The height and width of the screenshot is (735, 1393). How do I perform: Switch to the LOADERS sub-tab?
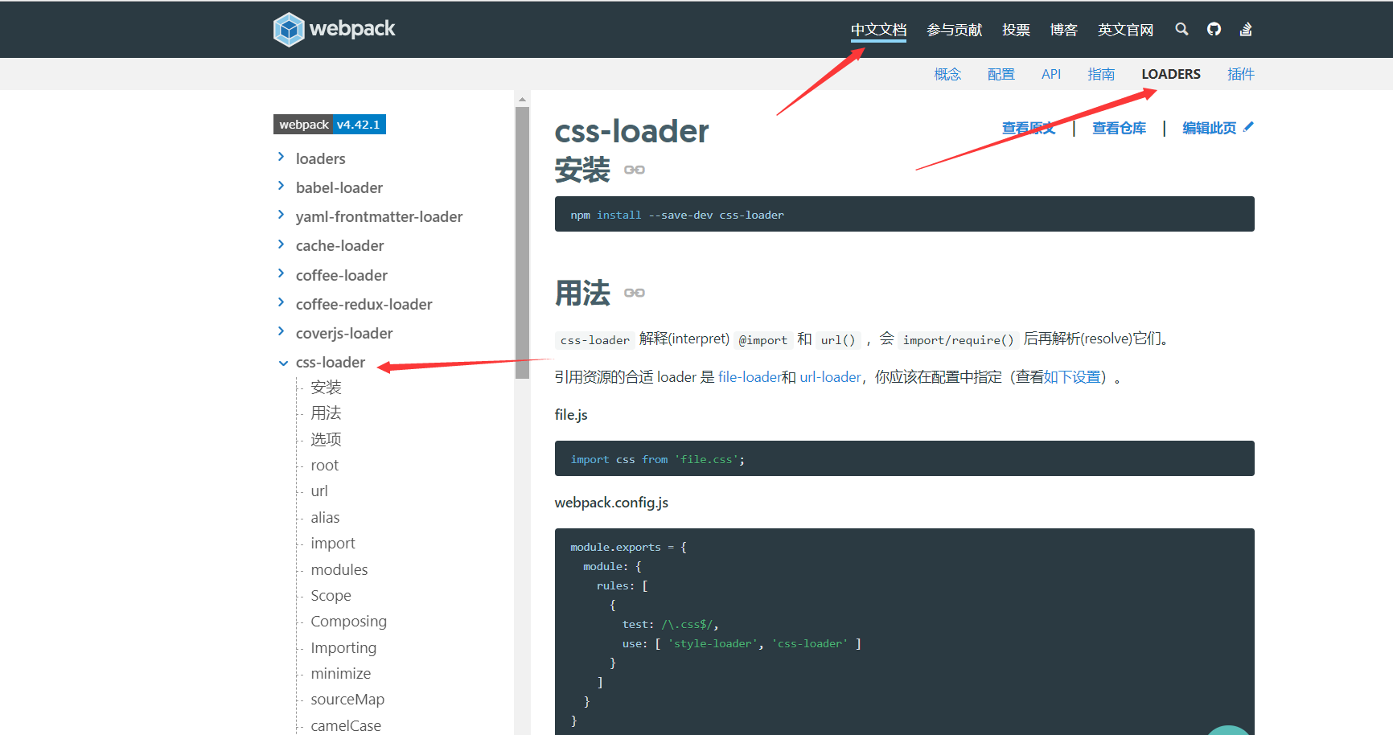(1171, 74)
